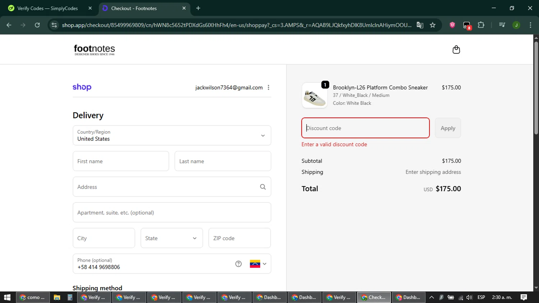Screen dimensions: 539x303
Task: Click the Shop logo
Action: coord(82,87)
